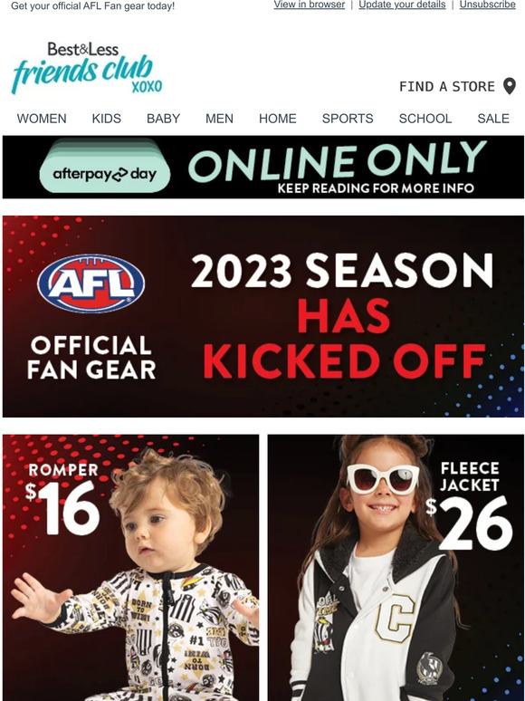
Task: Click the Unsubscribe link
Action: (x=488, y=5)
